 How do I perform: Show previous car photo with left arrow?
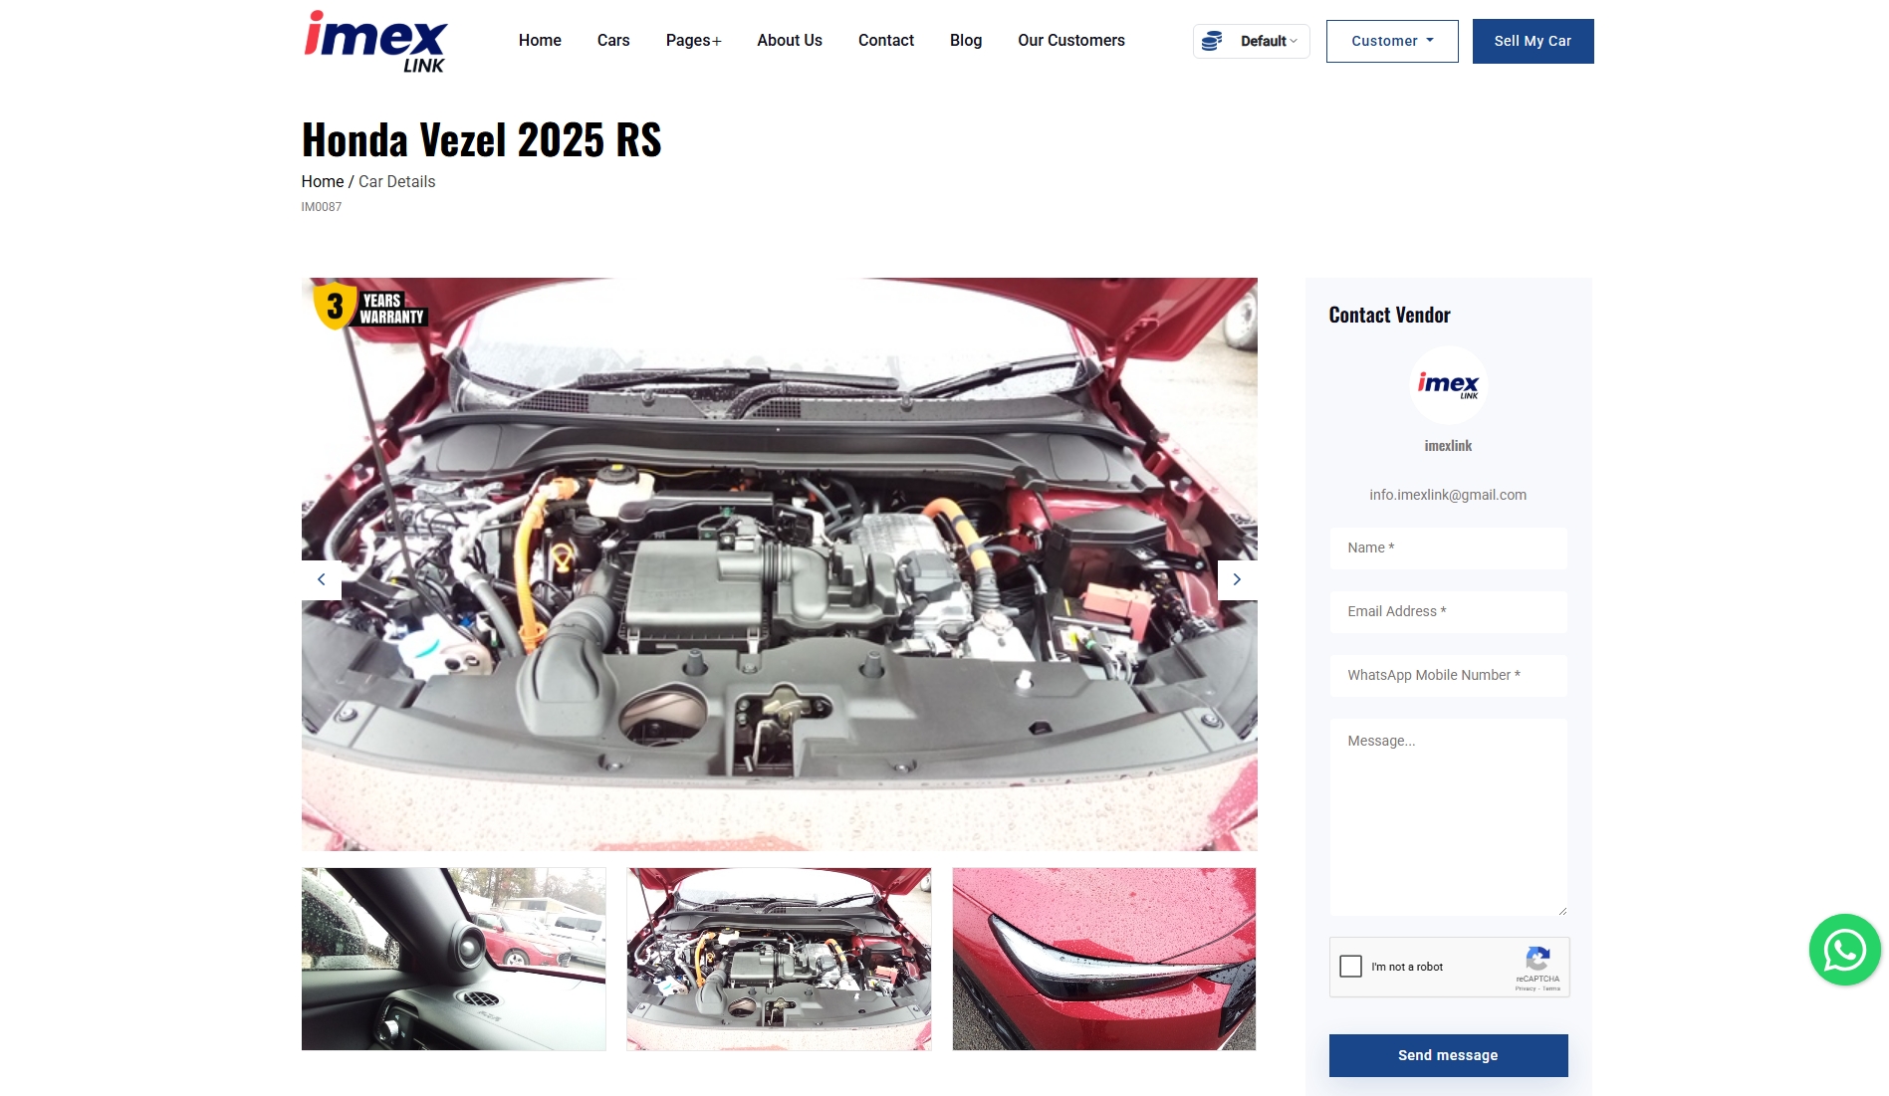321,579
